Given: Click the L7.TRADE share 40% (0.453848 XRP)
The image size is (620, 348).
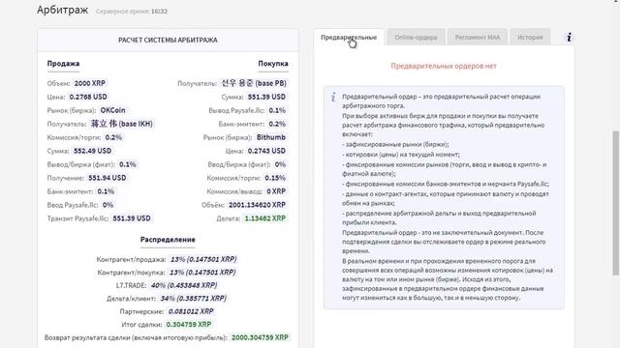Looking at the screenshot, I should (x=184, y=285).
